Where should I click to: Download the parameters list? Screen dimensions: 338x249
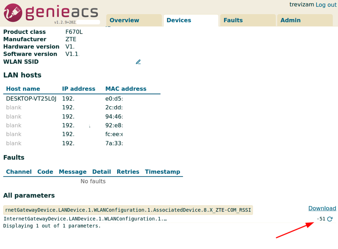[x=322, y=208]
